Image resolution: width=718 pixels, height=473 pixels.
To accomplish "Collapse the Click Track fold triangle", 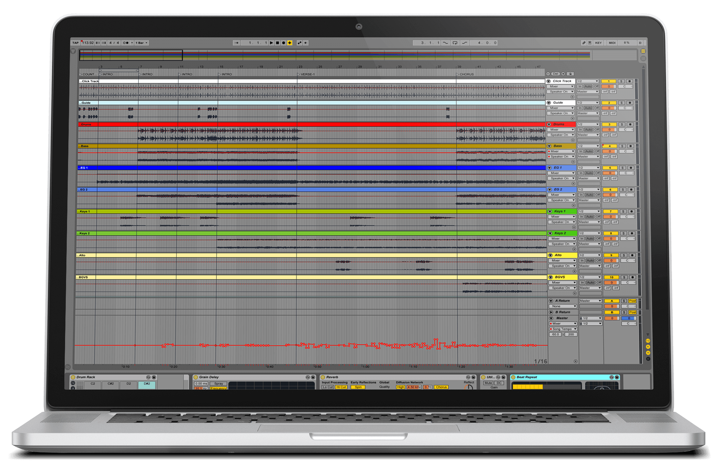I will 548,81.
